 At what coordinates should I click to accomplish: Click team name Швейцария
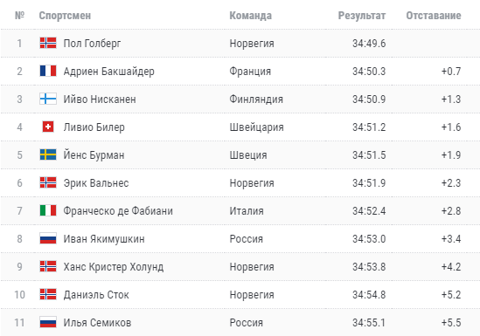(x=256, y=127)
